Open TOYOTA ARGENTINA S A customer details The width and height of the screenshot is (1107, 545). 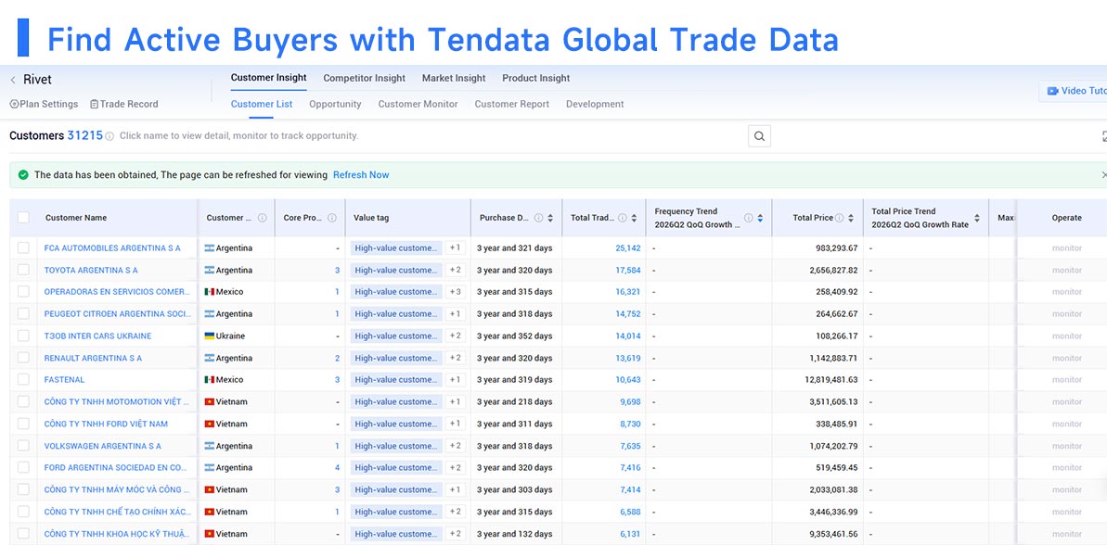[91, 270]
